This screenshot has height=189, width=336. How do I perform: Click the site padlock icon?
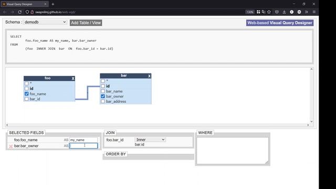coord(32,12)
